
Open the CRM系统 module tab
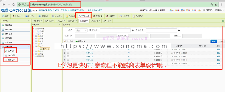point(57,16)
